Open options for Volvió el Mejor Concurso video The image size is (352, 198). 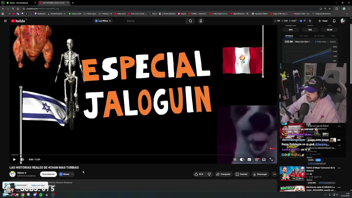pos(339,168)
